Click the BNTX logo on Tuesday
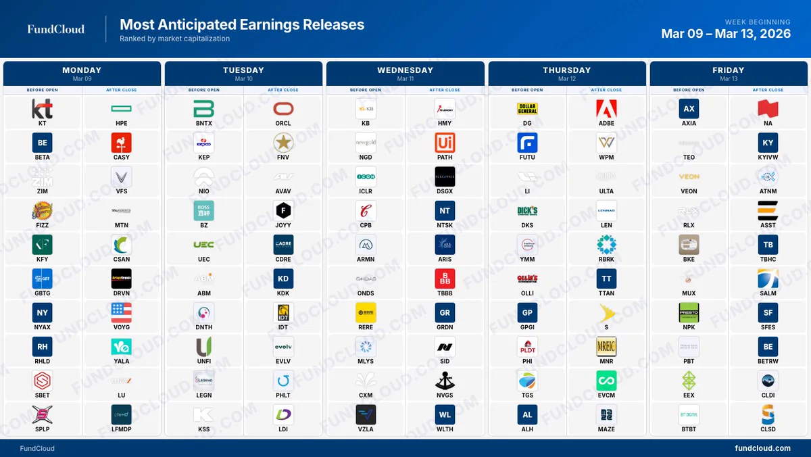 pos(204,109)
